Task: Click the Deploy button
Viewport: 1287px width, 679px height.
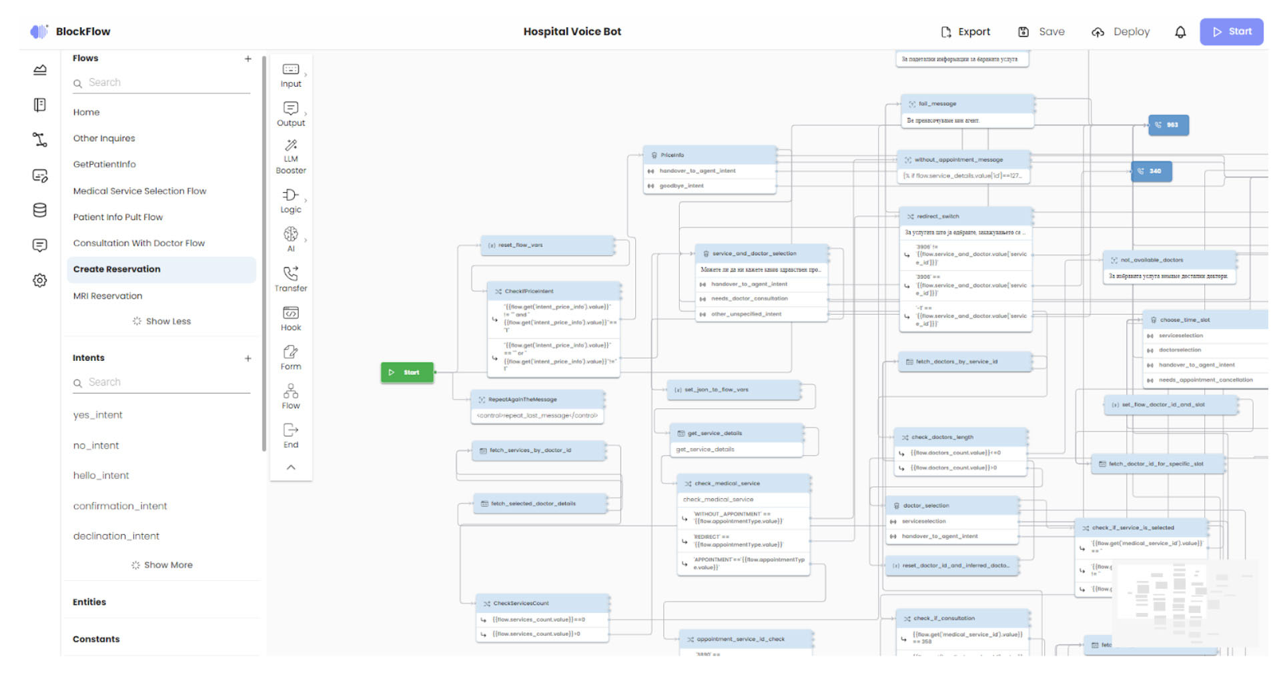Action: (x=1121, y=32)
